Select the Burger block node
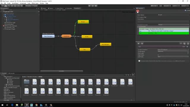The width and height of the screenshot is (190, 107). (83, 22)
